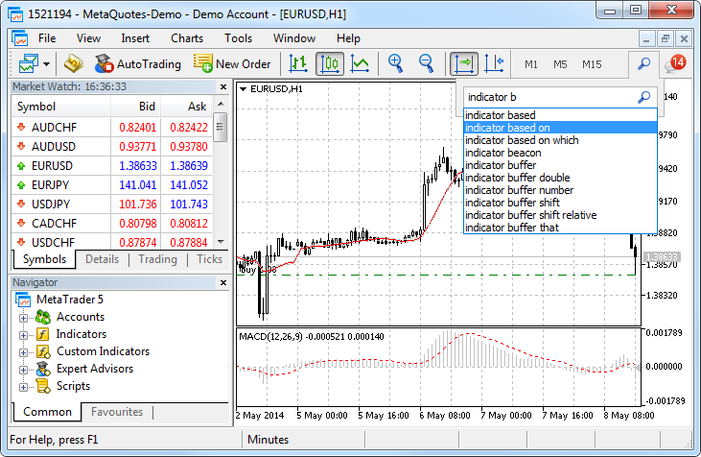Screen dimensions: 701x457
Task: Close the Market Watch panel
Action: [223, 86]
